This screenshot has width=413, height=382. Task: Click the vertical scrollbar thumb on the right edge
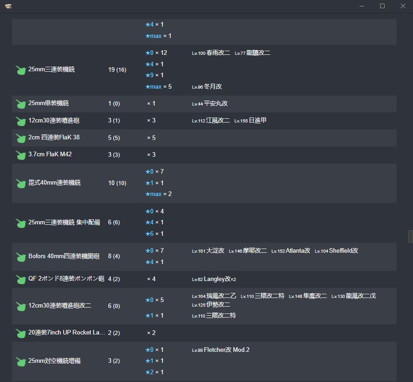click(x=411, y=236)
